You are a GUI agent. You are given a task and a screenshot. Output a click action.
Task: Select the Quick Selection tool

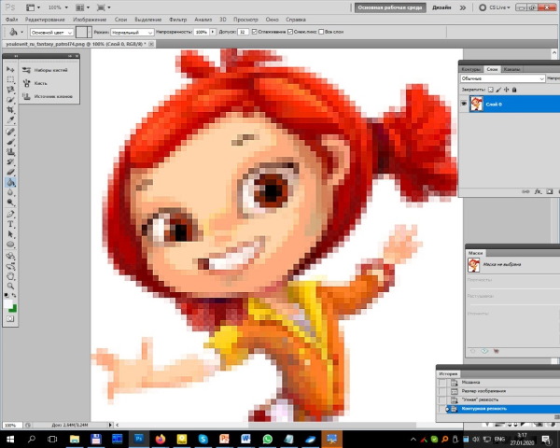[10, 100]
